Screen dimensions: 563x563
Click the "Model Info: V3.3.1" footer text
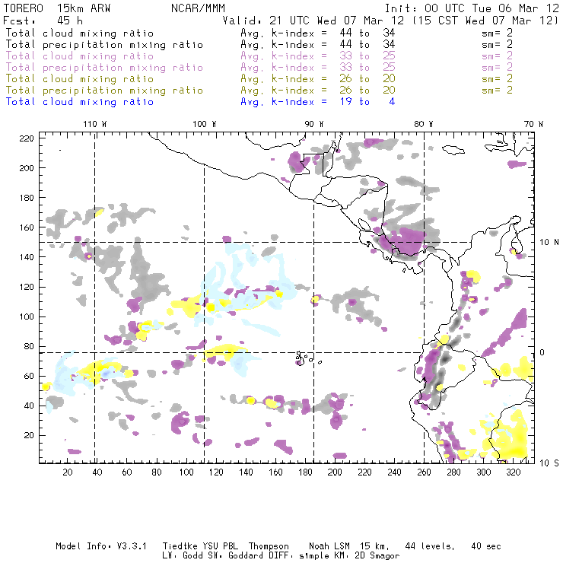click(x=101, y=546)
